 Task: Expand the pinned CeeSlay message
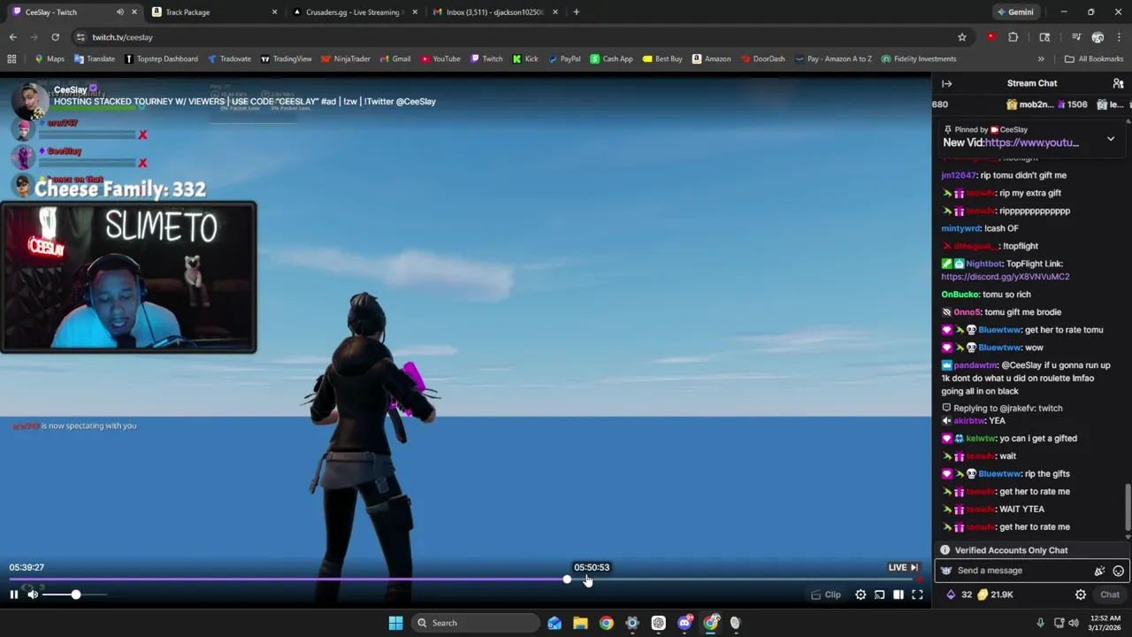tap(1111, 140)
